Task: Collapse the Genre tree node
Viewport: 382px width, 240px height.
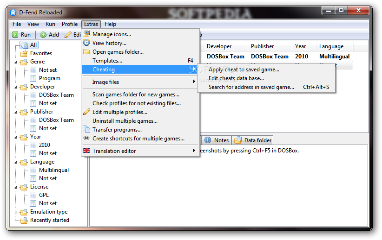Action: coord(16,62)
